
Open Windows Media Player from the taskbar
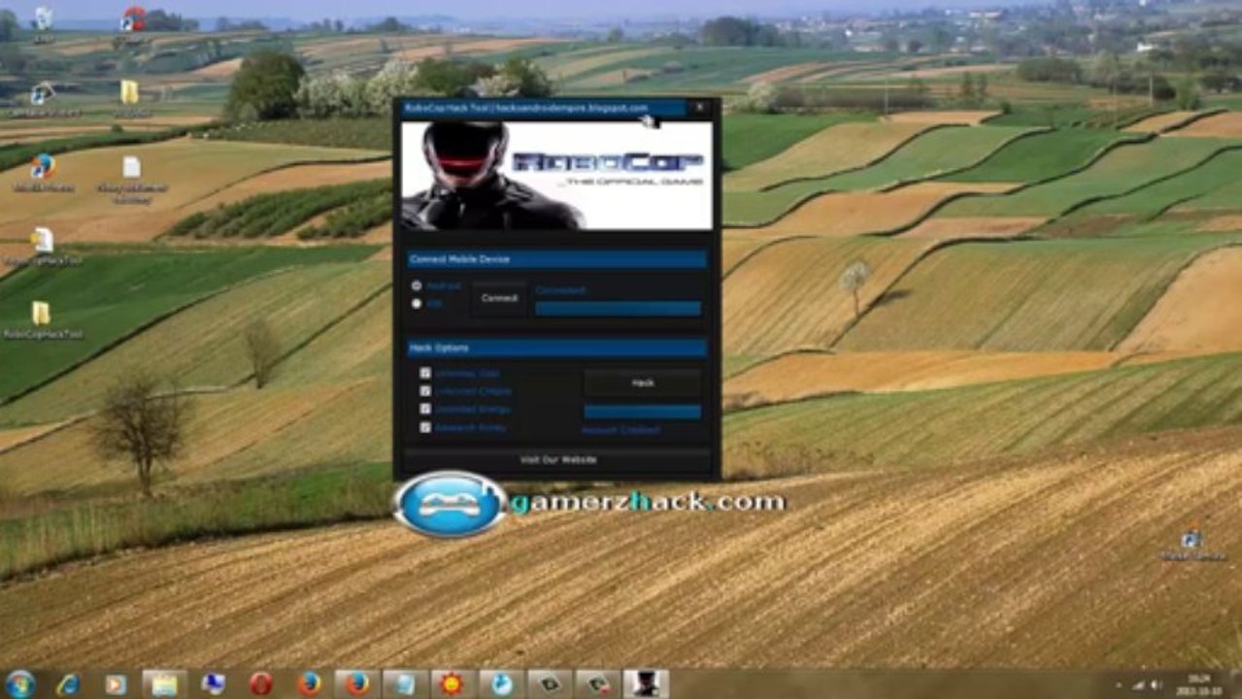pos(116,684)
